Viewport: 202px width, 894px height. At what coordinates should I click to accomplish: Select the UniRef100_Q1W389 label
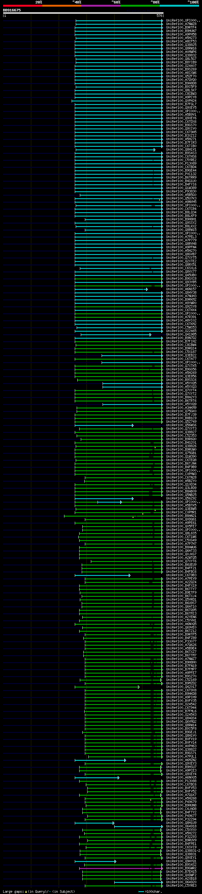point(181,188)
